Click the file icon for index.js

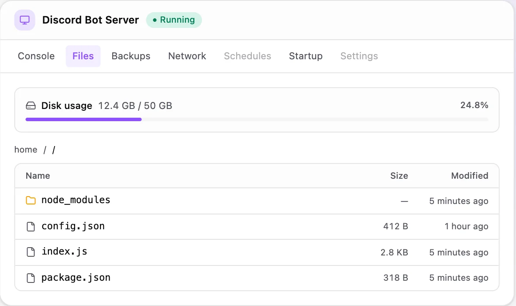[31, 252]
